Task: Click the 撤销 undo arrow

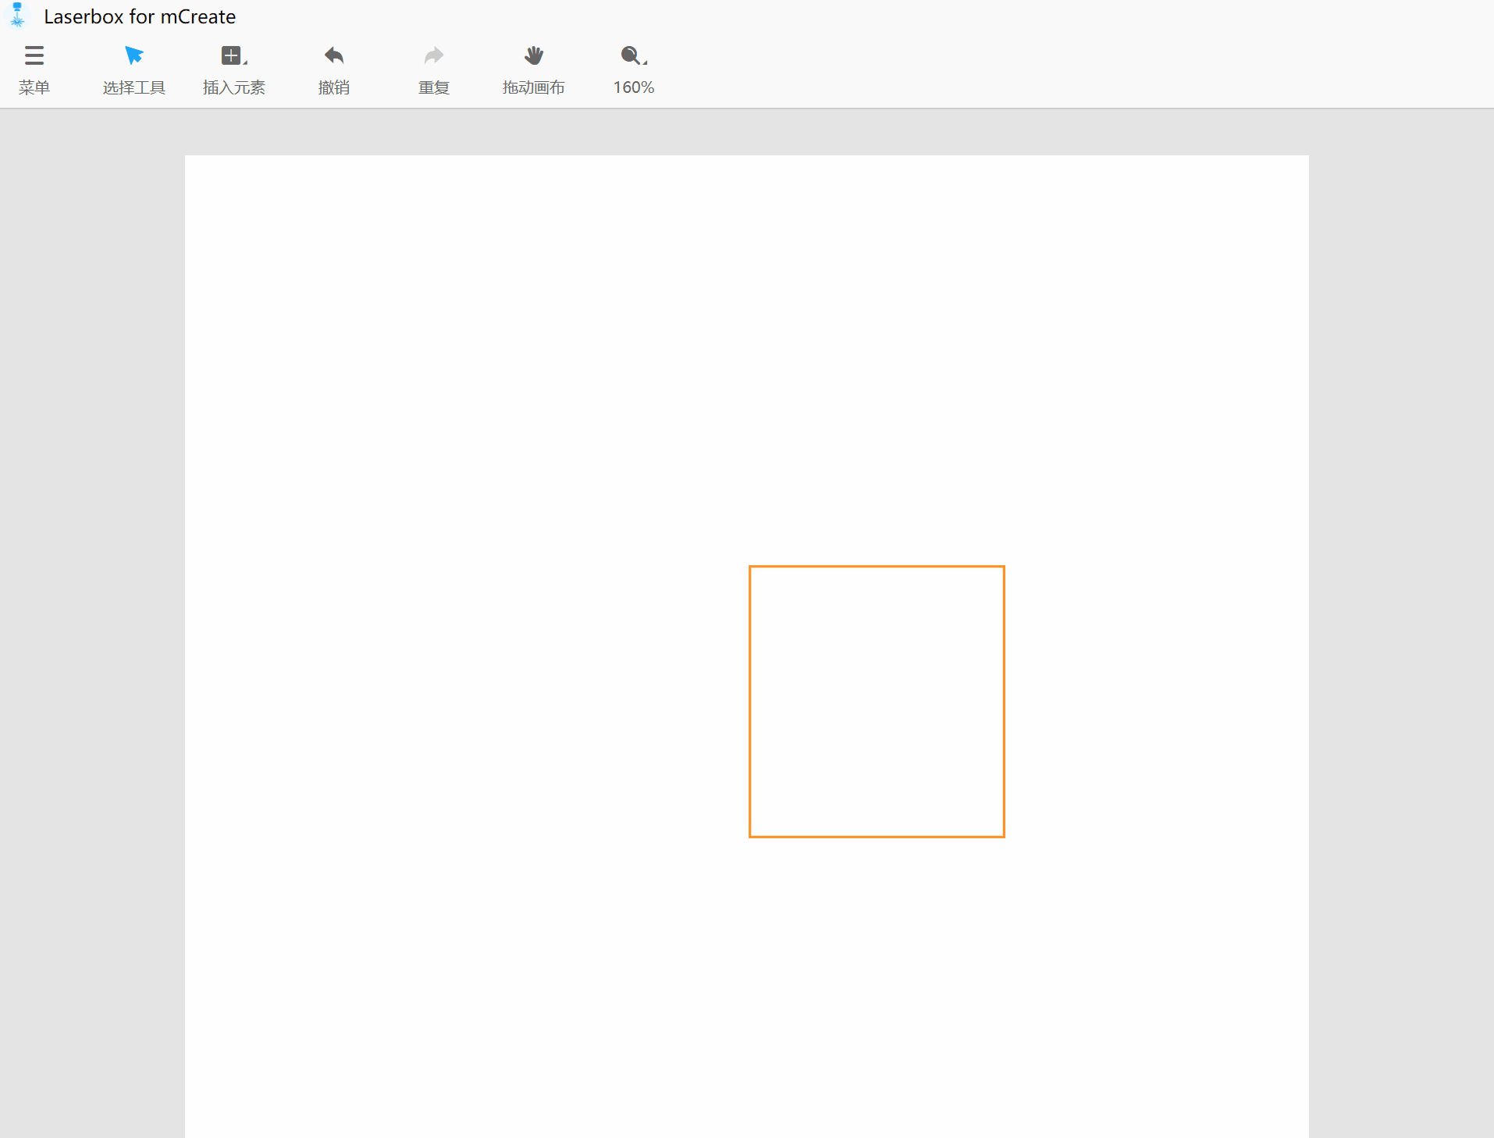Action: click(334, 69)
